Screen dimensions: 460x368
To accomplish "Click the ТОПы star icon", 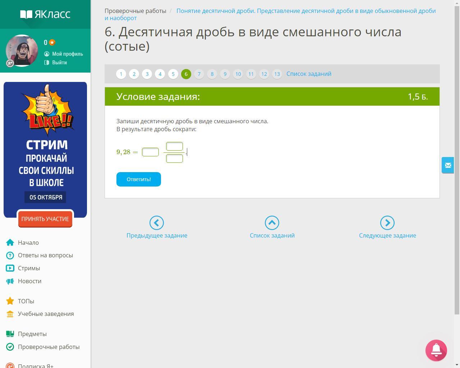I will point(10,301).
